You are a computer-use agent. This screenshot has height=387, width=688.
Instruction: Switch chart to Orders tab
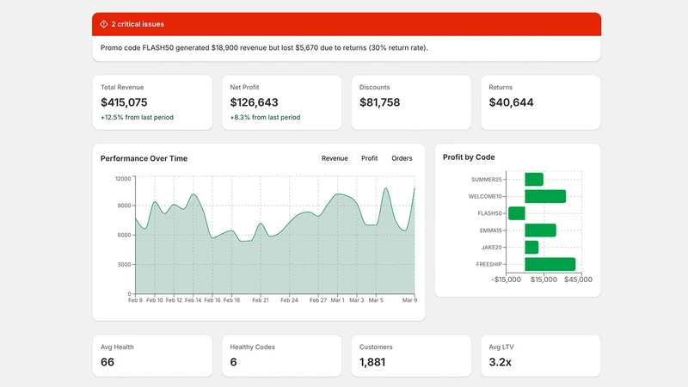click(402, 158)
